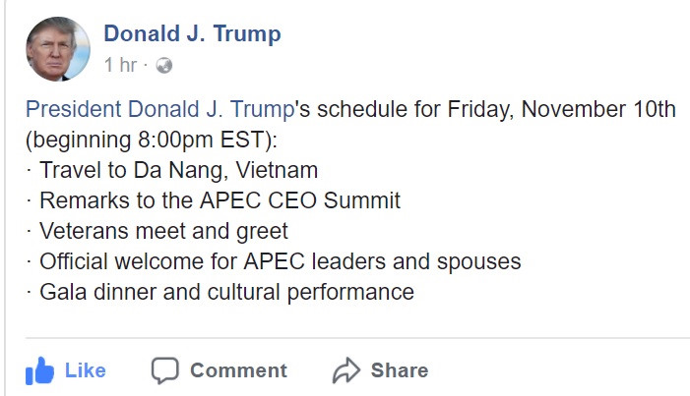The image size is (690, 396).
Task: Follow the 'President Donald J. Trump' link in post
Action: point(160,109)
